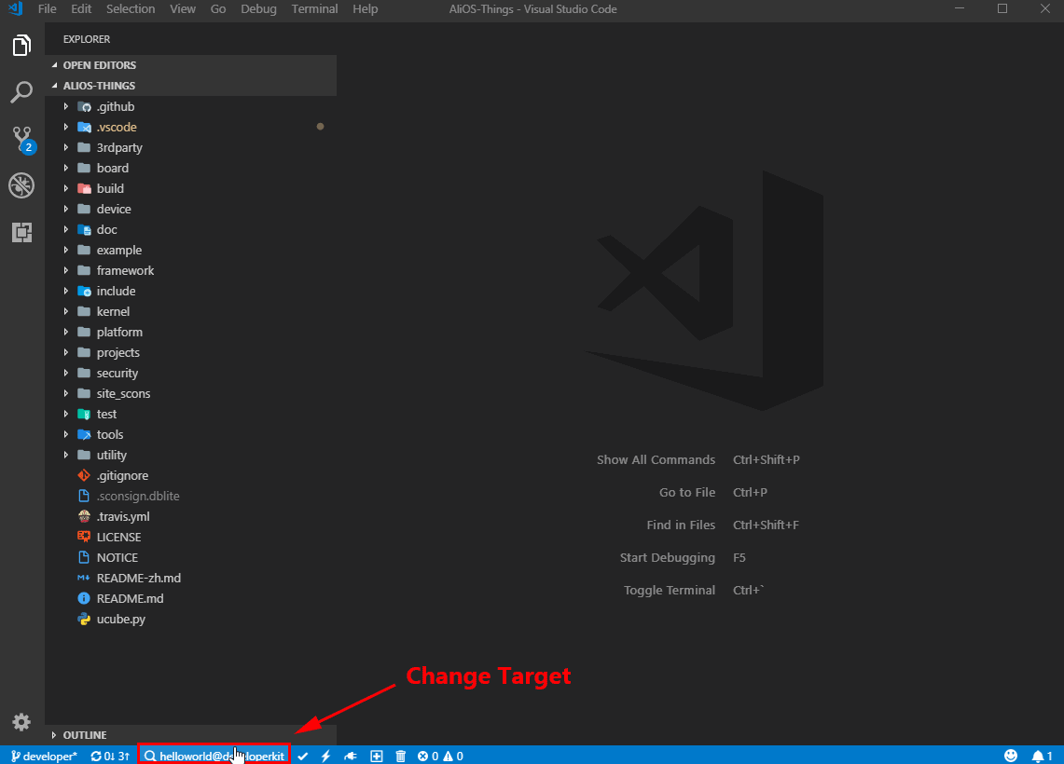Image resolution: width=1064 pixels, height=764 pixels.
Task: Open the Edit menu
Action: [81, 8]
